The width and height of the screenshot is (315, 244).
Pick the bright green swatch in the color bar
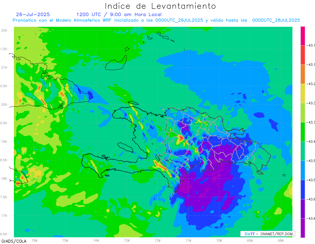303,132
